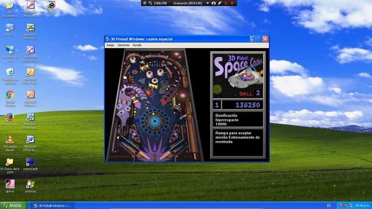Click the 136250 score display
The height and width of the screenshot is (209, 372).
[242, 105]
